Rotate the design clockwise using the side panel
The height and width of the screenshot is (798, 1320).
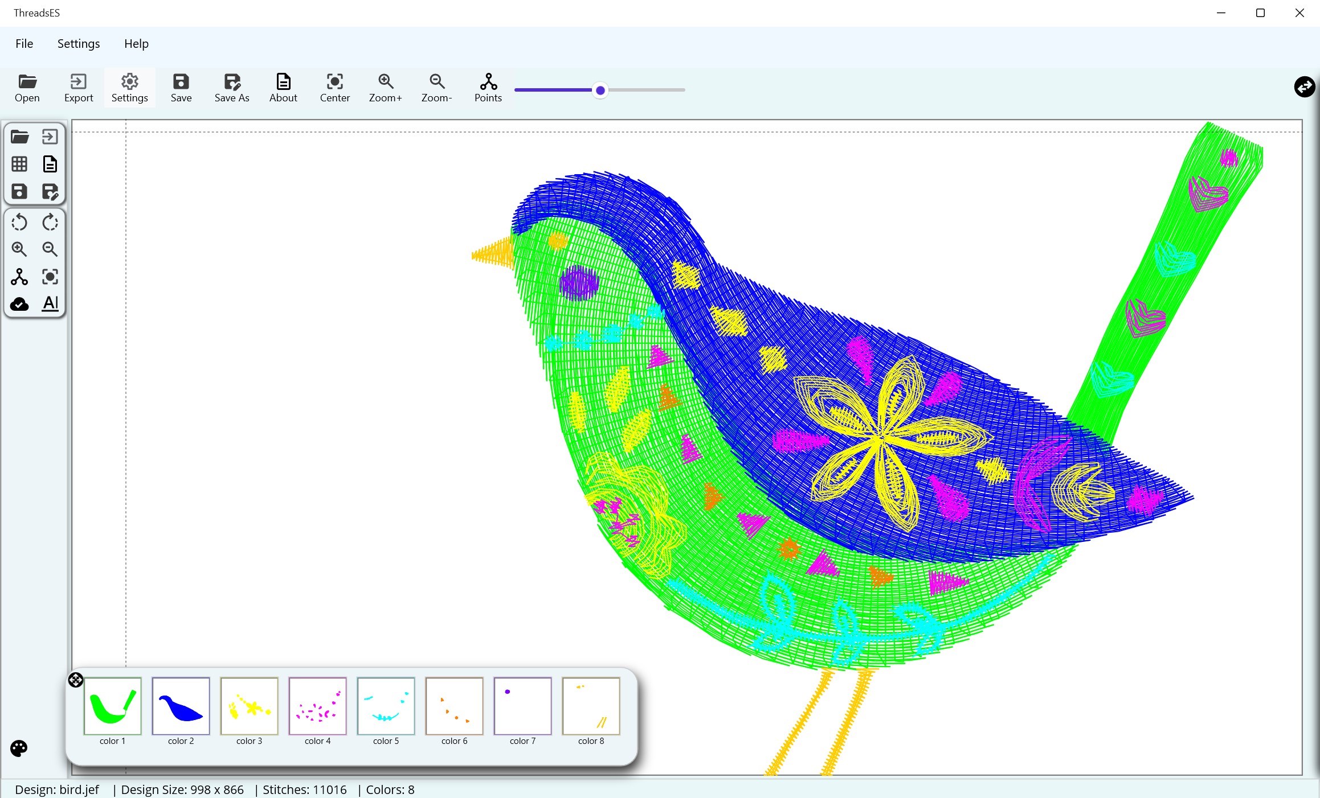(x=50, y=222)
